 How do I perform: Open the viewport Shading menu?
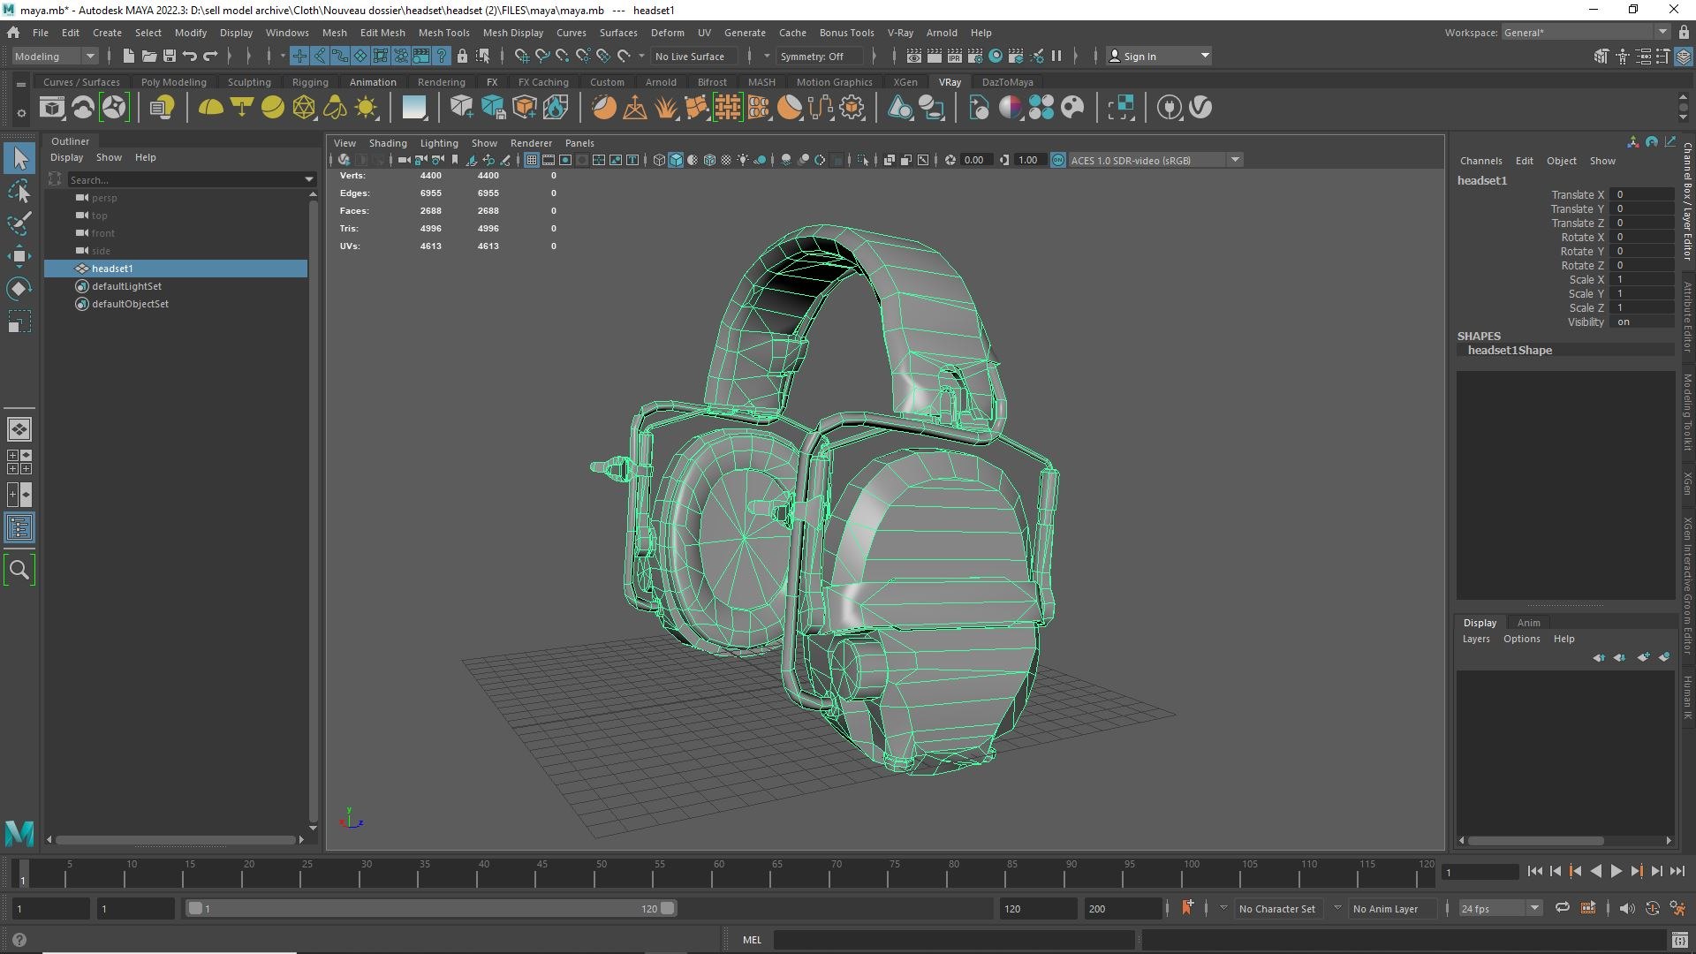tap(388, 143)
